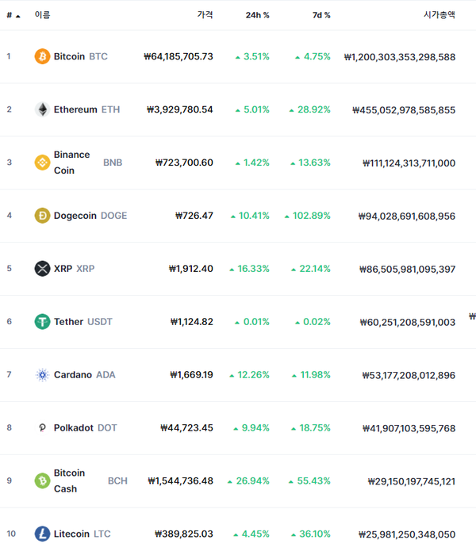Viewport: 476px width, 559px height.
Task: Sort table by 7d % column header
Action: pyautogui.click(x=321, y=15)
